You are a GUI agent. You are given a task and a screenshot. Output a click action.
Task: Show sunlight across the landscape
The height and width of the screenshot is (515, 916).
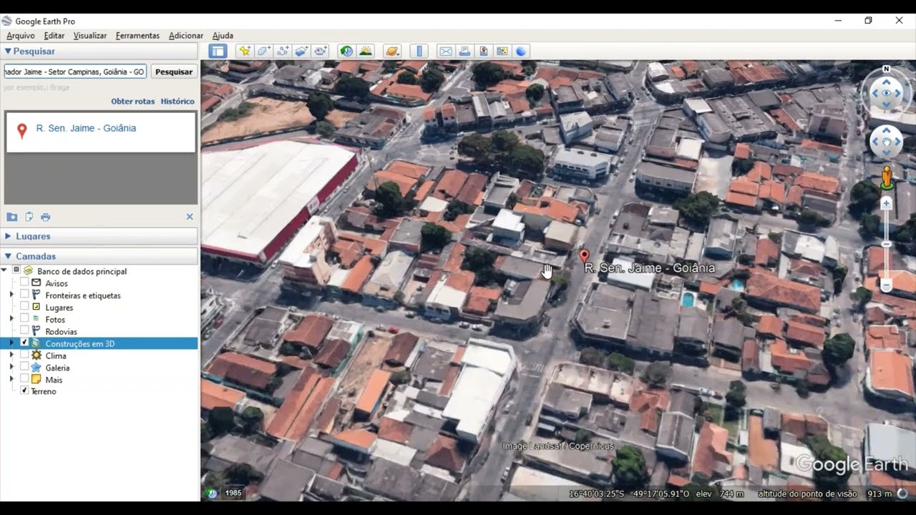point(366,51)
